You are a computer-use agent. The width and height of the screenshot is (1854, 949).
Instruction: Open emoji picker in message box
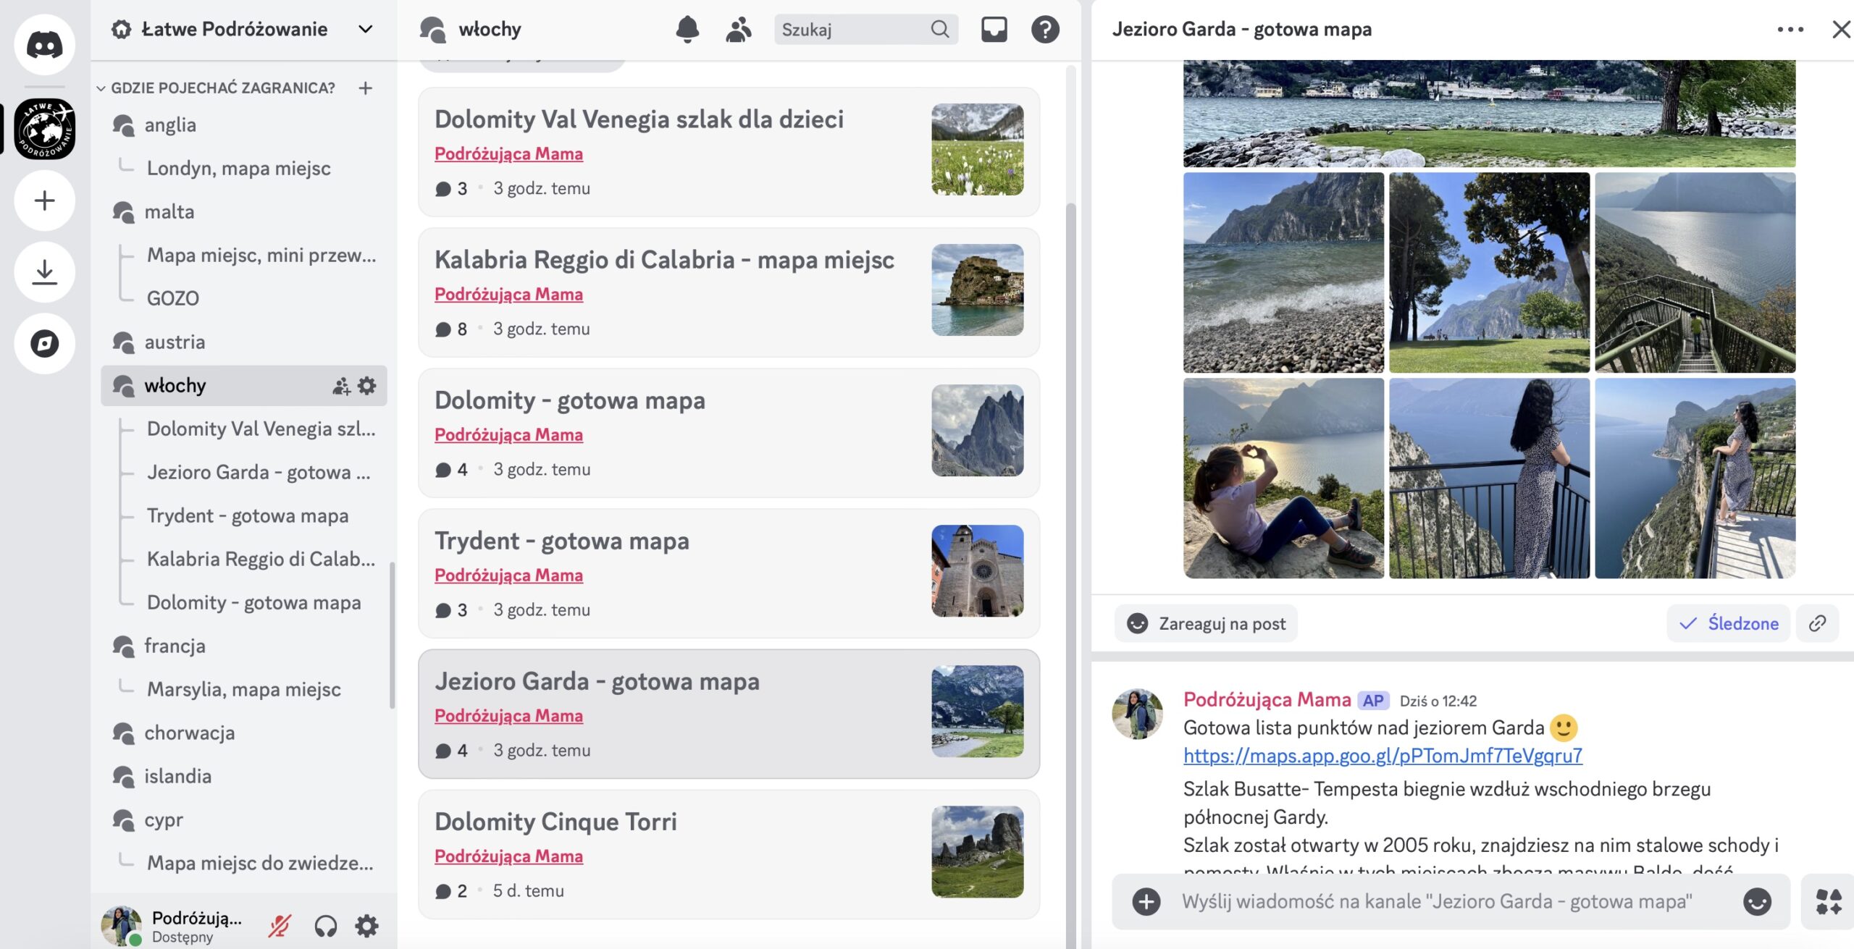[1757, 902]
